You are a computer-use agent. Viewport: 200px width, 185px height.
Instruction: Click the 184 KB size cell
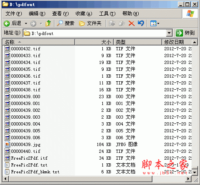pos(104,144)
